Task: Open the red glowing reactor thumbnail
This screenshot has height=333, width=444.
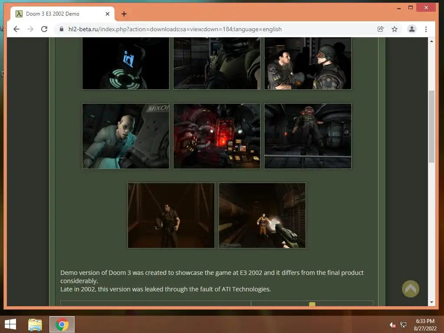Action: pos(217,136)
